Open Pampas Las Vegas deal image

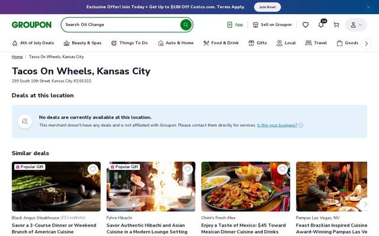[x=332, y=186]
